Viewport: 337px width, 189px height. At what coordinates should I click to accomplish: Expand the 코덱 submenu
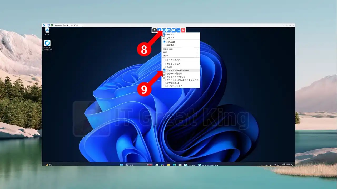click(x=181, y=52)
